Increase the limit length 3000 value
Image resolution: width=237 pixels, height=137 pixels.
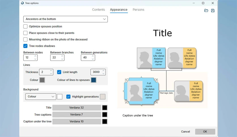103,70
